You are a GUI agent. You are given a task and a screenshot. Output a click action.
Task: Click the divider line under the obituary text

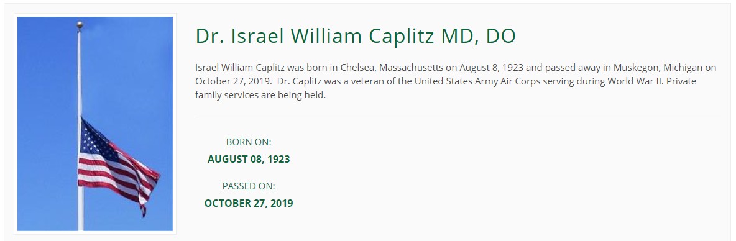tap(458, 117)
